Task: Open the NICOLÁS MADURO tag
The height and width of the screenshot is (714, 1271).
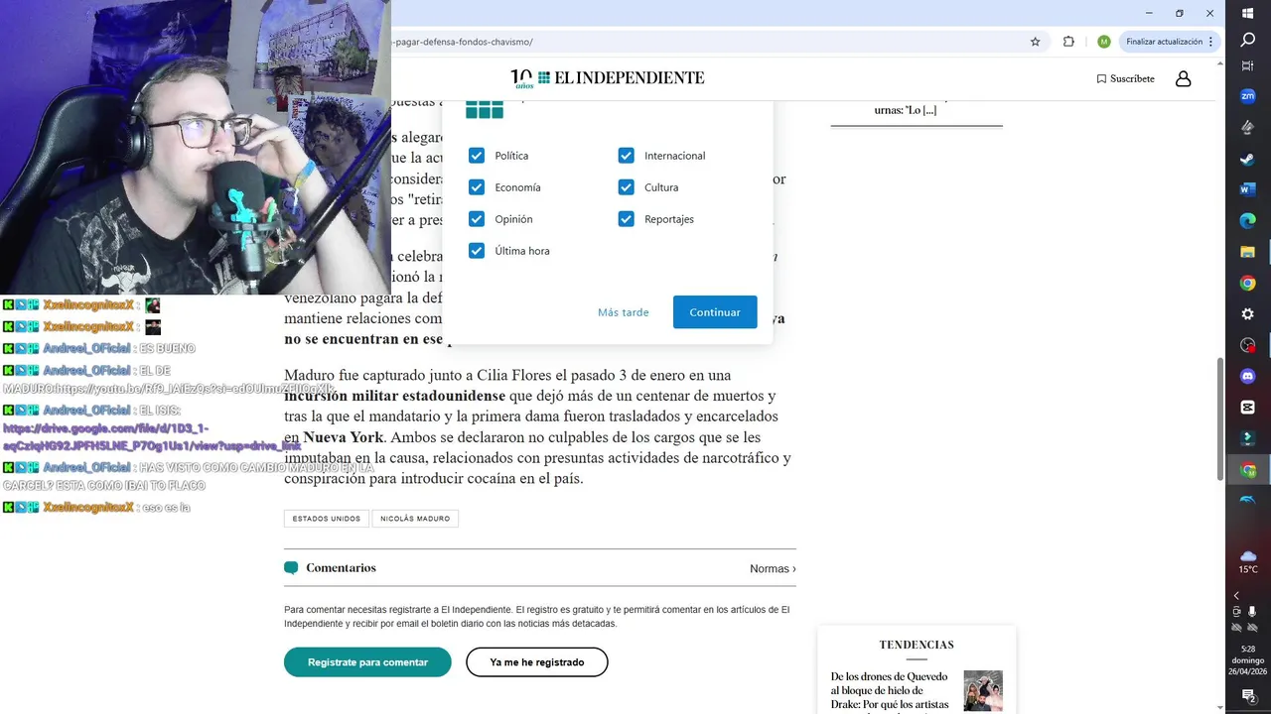Action: point(415,519)
